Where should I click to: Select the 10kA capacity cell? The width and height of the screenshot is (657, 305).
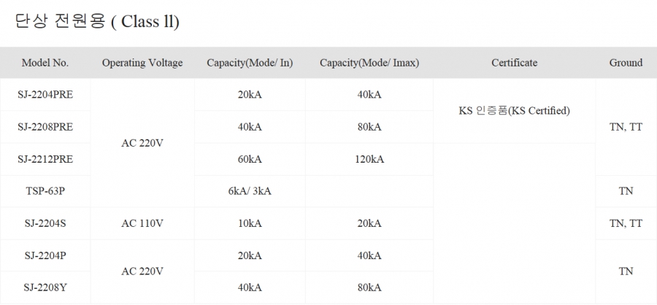pos(250,223)
